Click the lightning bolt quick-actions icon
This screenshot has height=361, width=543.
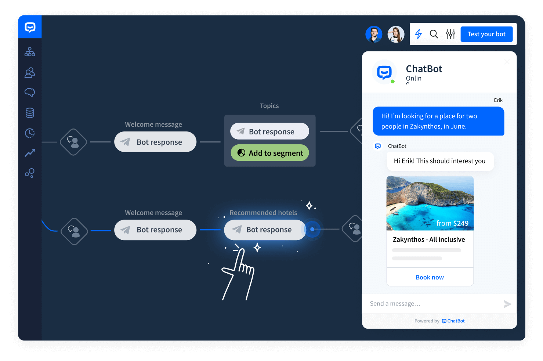(x=418, y=34)
